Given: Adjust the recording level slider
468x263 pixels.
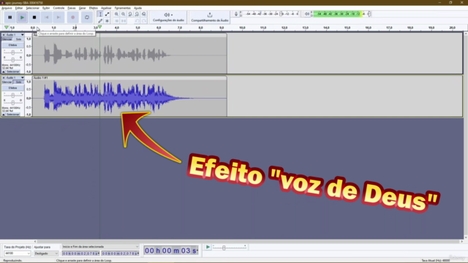Looking at the screenshot, I should pyautogui.click(x=281, y=14).
